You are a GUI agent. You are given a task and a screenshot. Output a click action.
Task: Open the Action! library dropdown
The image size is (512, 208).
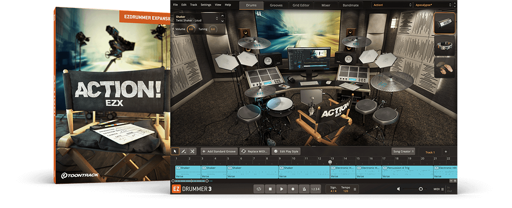(391, 5)
